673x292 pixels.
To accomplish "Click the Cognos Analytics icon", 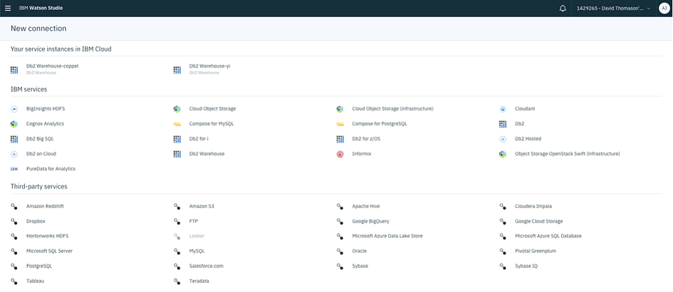I will [x=14, y=124].
